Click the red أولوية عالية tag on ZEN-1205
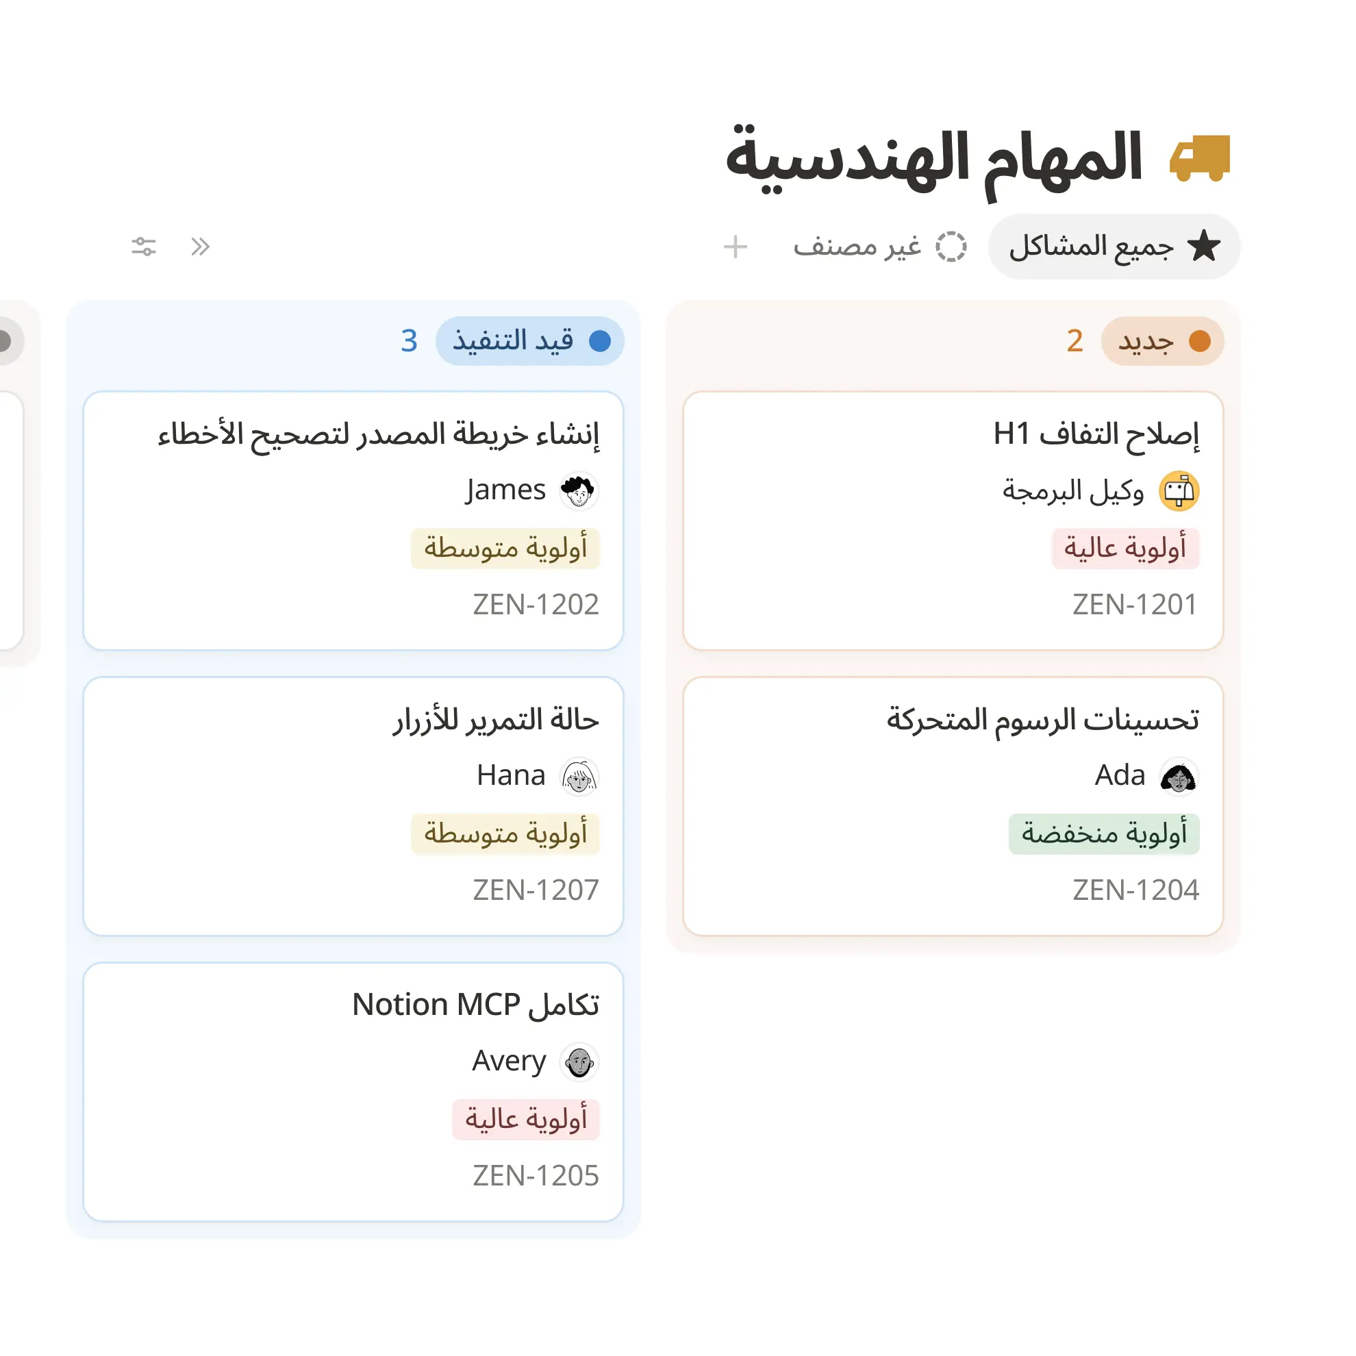Screen dimensions: 1356x1356 526,1119
